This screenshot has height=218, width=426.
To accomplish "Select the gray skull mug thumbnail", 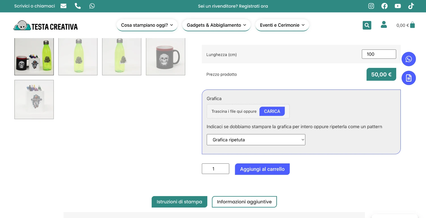I will 166,57.
